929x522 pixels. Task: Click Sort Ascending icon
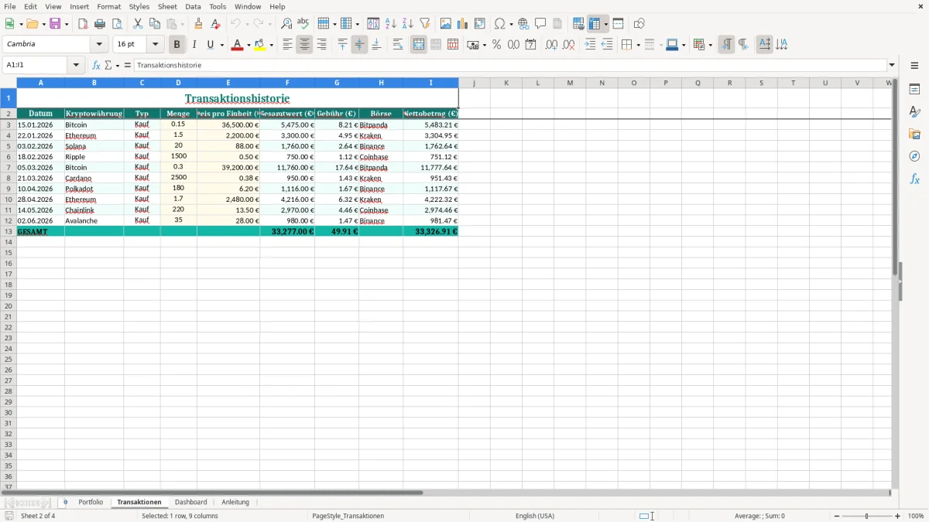pyautogui.click(x=391, y=24)
